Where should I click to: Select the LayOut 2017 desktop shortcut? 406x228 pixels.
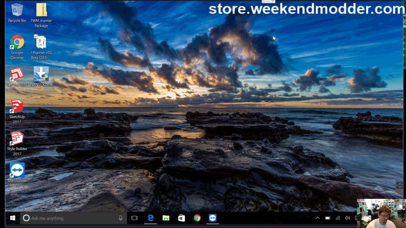(x=17, y=77)
